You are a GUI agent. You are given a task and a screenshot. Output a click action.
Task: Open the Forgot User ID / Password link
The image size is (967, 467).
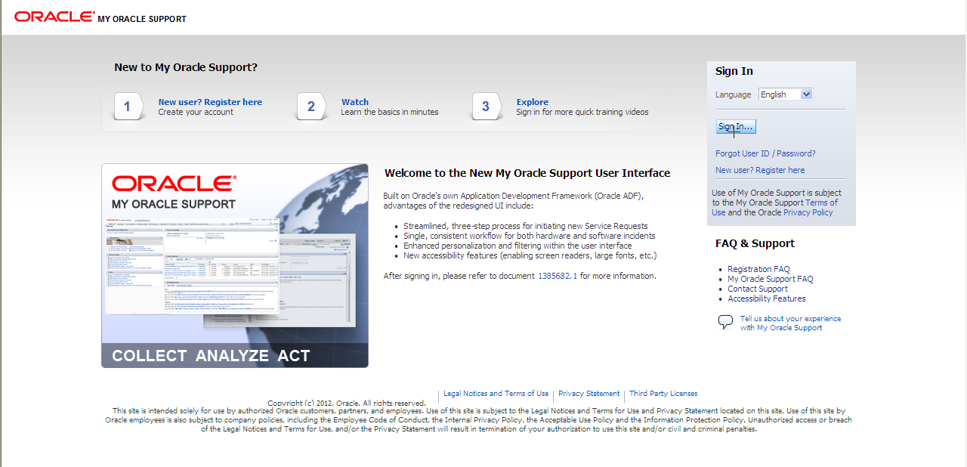(765, 153)
